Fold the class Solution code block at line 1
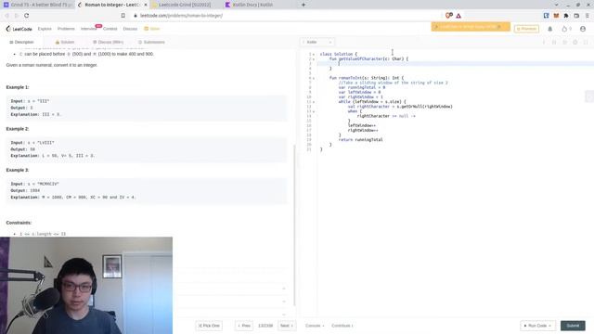The width and height of the screenshot is (594, 334). tap(314, 54)
